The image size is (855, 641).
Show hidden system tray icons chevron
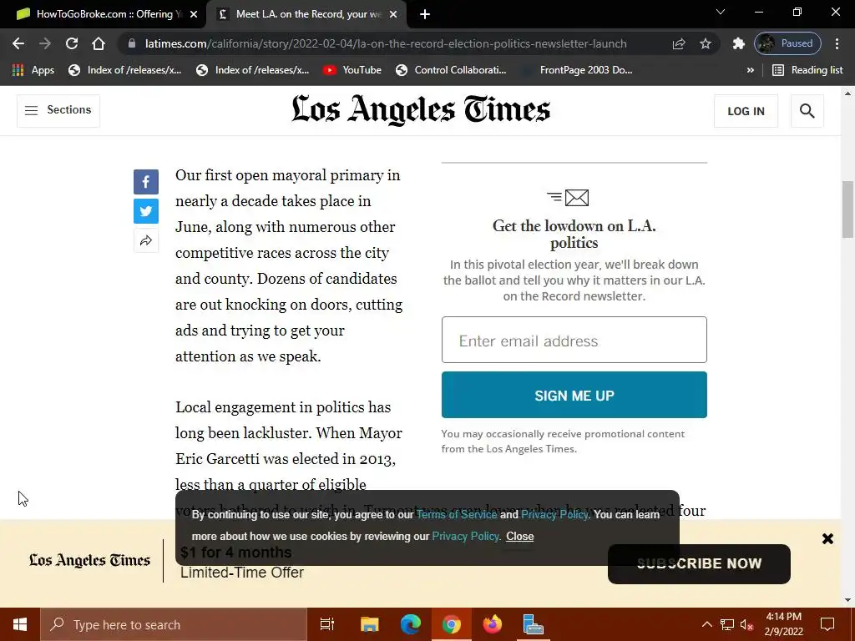(x=706, y=624)
